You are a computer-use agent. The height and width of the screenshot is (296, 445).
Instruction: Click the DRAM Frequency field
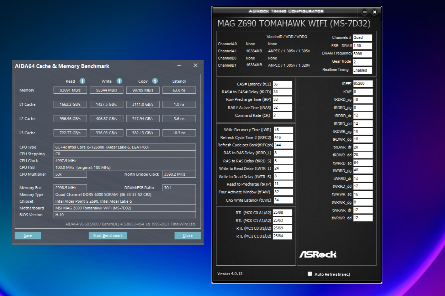(x=362, y=54)
